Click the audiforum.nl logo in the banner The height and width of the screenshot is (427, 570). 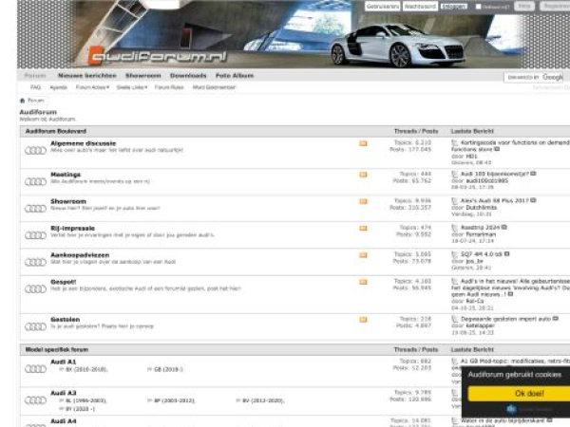click(158, 56)
